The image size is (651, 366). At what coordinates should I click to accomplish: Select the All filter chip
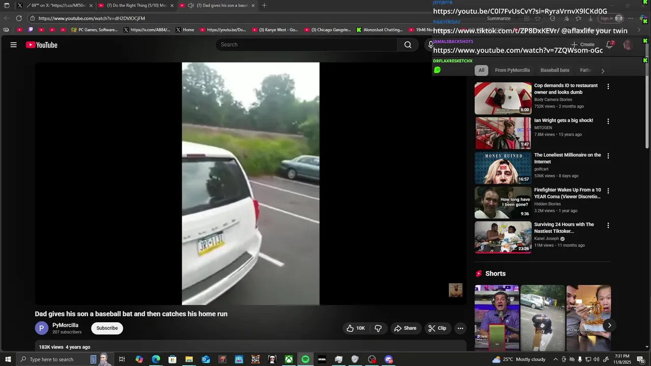click(x=481, y=70)
